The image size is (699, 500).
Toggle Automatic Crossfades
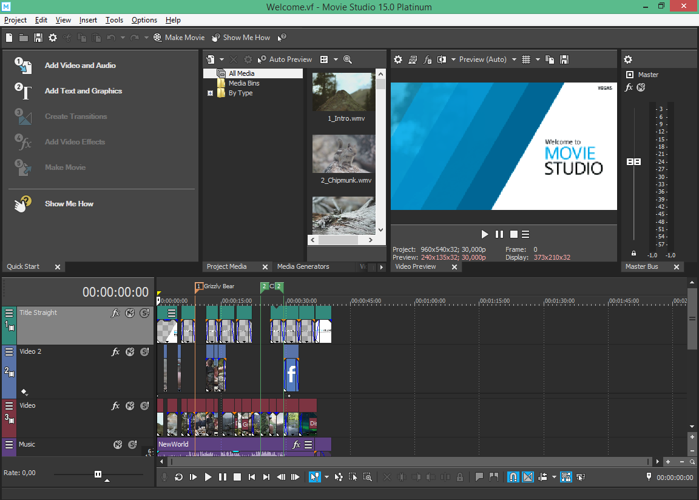tap(527, 477)
